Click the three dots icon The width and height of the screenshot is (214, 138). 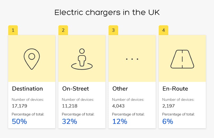[x=132, y=59]
